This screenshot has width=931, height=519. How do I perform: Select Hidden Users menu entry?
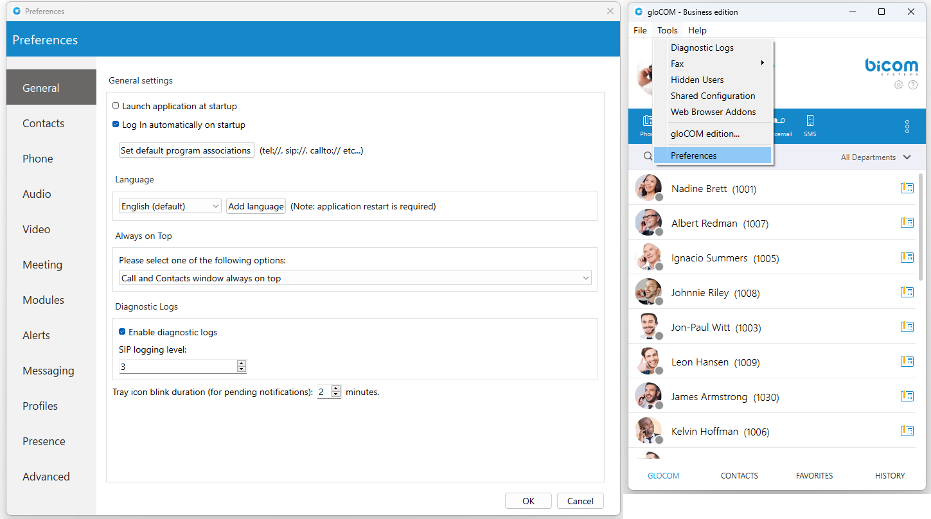pos(713,80)
